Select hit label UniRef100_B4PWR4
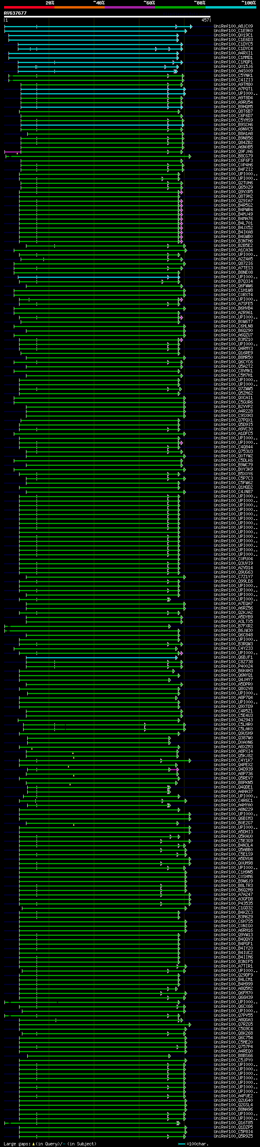The width and height of the screenshot is (260, 1147). pos(233,210)
